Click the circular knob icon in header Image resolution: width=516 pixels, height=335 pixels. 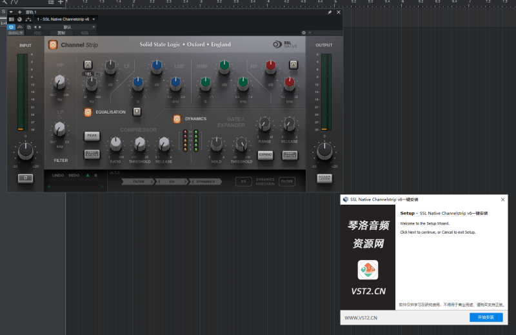[20, 19]
